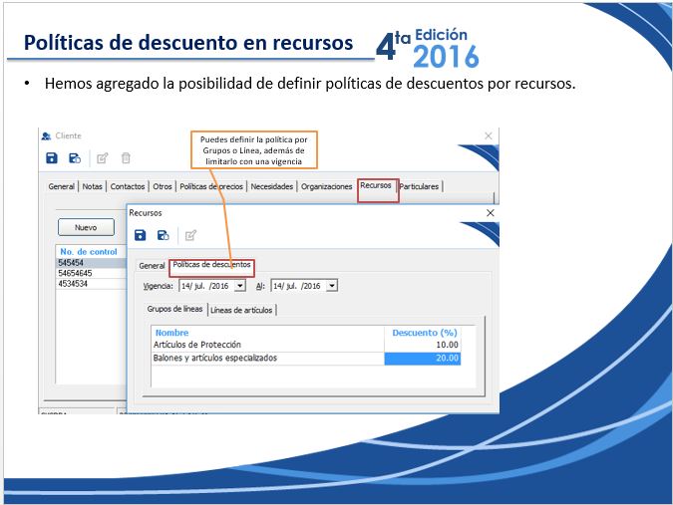Click Cliente window user icon in title bar
The width and height of the screenshot is (673, 505).
tap(46, 136)
